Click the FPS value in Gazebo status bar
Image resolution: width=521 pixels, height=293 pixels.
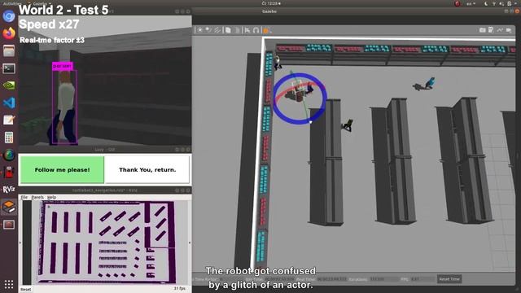[422, 279]
